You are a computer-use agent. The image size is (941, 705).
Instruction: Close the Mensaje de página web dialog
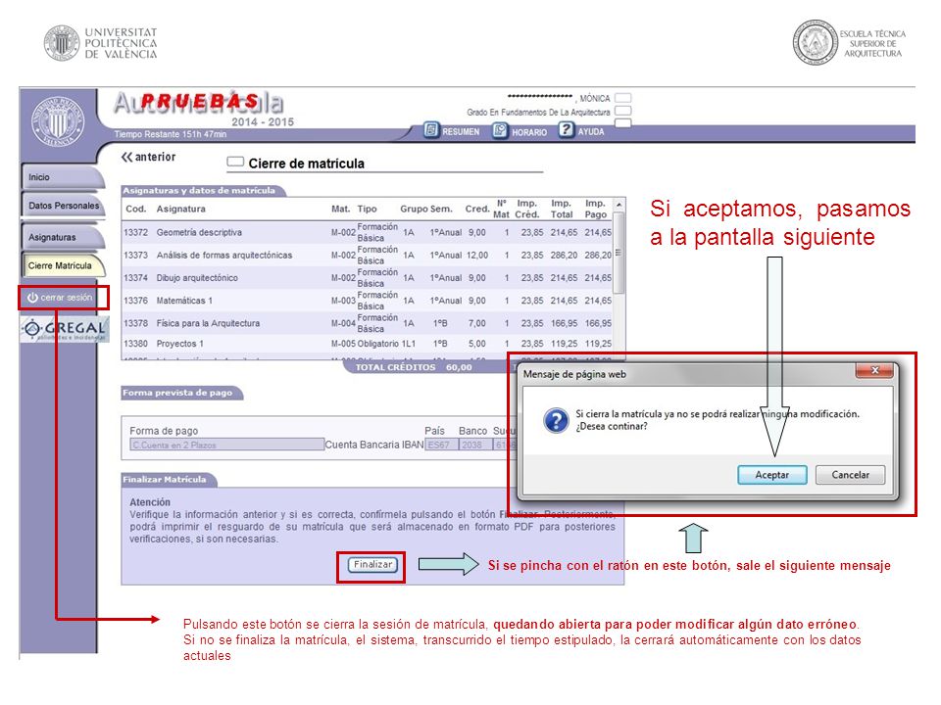click(874, 370)
